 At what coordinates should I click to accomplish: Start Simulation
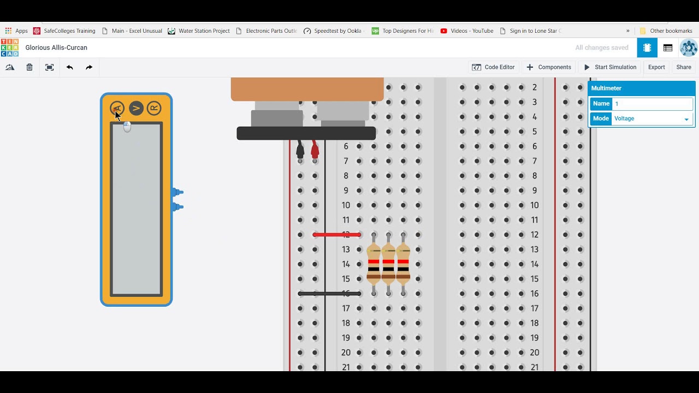pyautogui.click(x=610, y=67)
